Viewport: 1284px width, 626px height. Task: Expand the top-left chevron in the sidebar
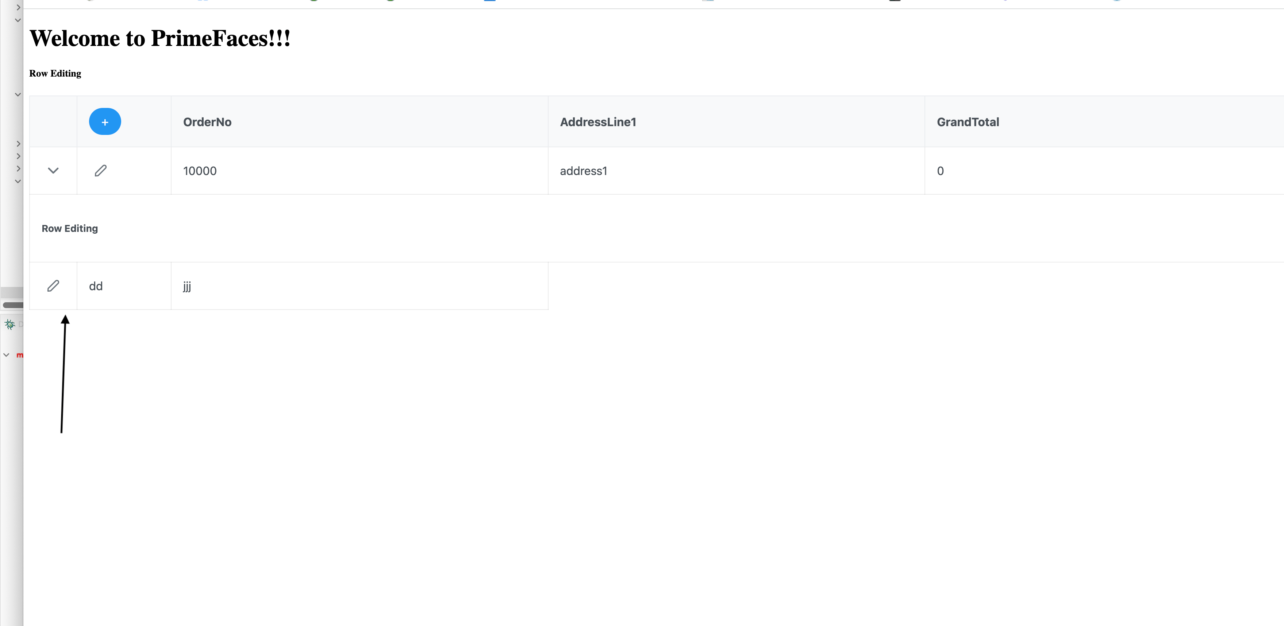point(18,7)
